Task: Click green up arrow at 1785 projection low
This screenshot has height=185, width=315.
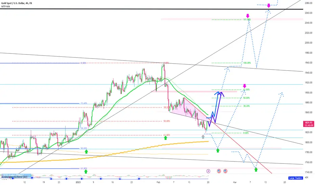Action: pyautogui.click(x=218, y=150)
